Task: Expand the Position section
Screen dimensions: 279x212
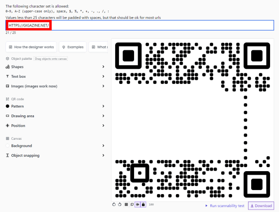Action: coord(55,126)
